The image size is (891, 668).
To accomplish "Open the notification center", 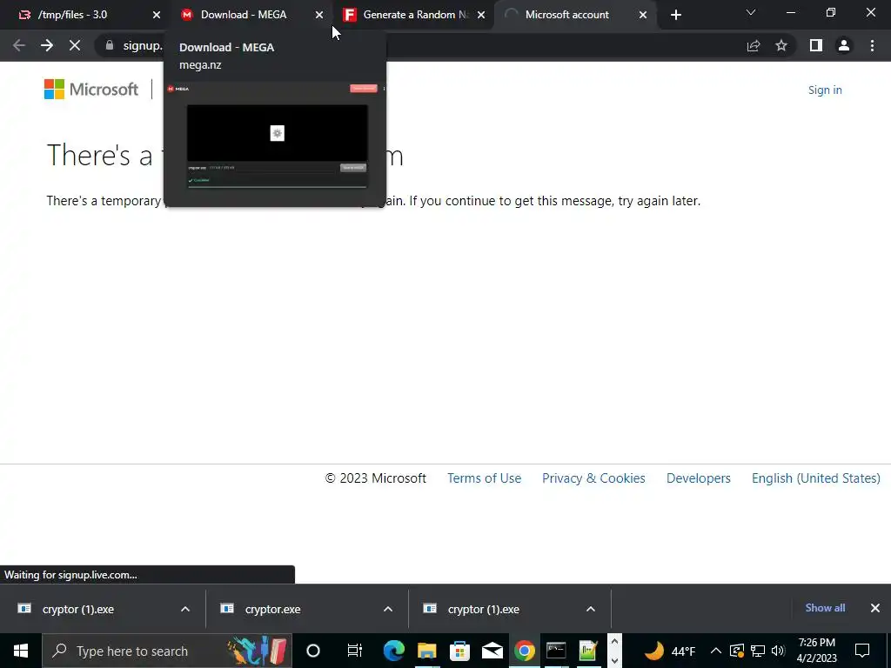I will pyautogui.click(x=862, y=651).
